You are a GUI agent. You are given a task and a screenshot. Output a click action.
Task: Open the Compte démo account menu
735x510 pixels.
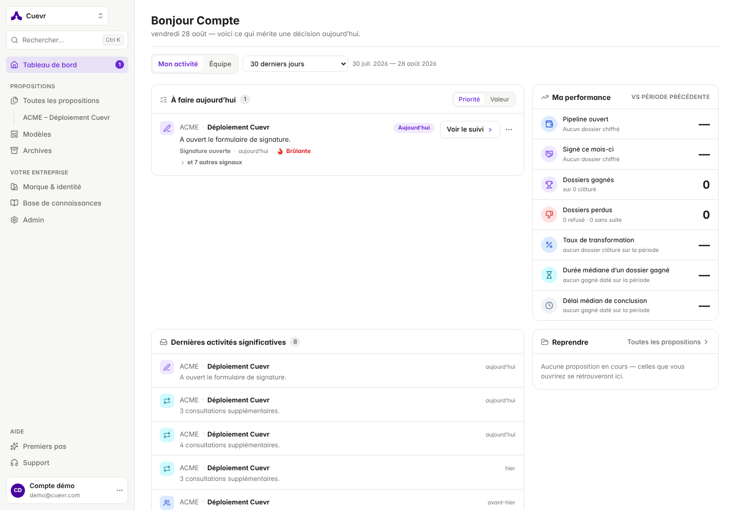click(67, 490)
